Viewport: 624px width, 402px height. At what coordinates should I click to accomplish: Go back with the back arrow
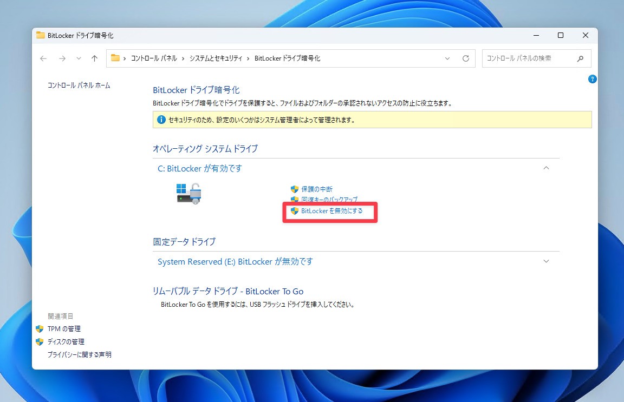click(43, 58)
